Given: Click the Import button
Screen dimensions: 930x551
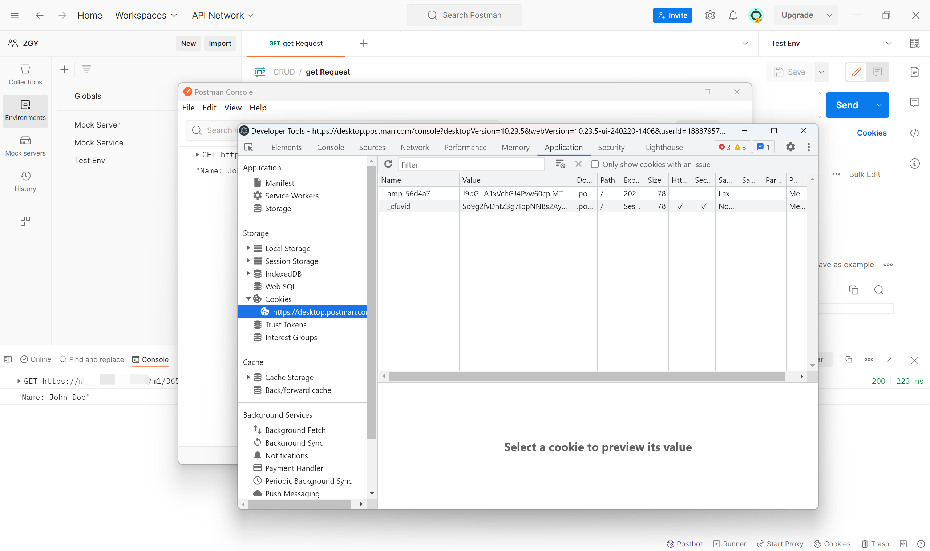Looking at the screenshot, I should 220,44.
